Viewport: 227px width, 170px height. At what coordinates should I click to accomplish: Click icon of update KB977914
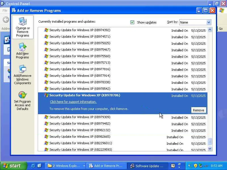click(x=46, y=76)
